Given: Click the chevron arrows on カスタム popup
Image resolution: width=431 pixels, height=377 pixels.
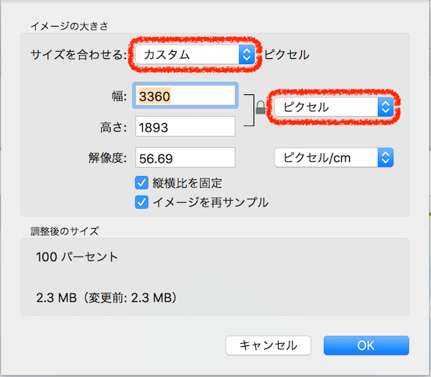Looking at the screenshot, I should 246,54.
